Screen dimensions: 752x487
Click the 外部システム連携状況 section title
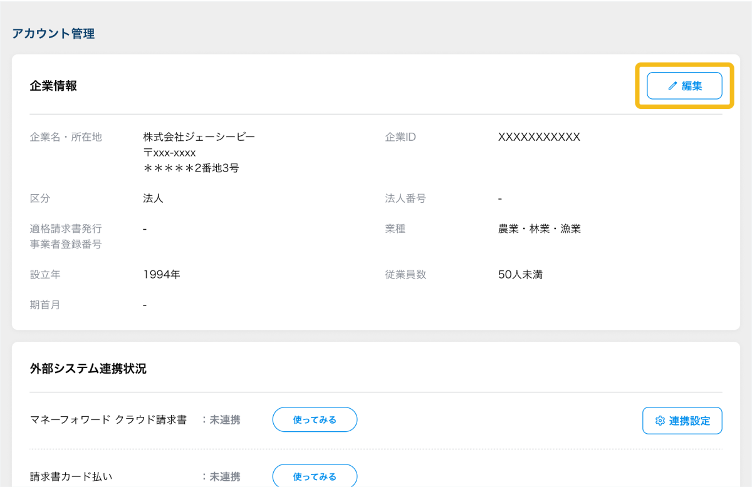(88, 369)
